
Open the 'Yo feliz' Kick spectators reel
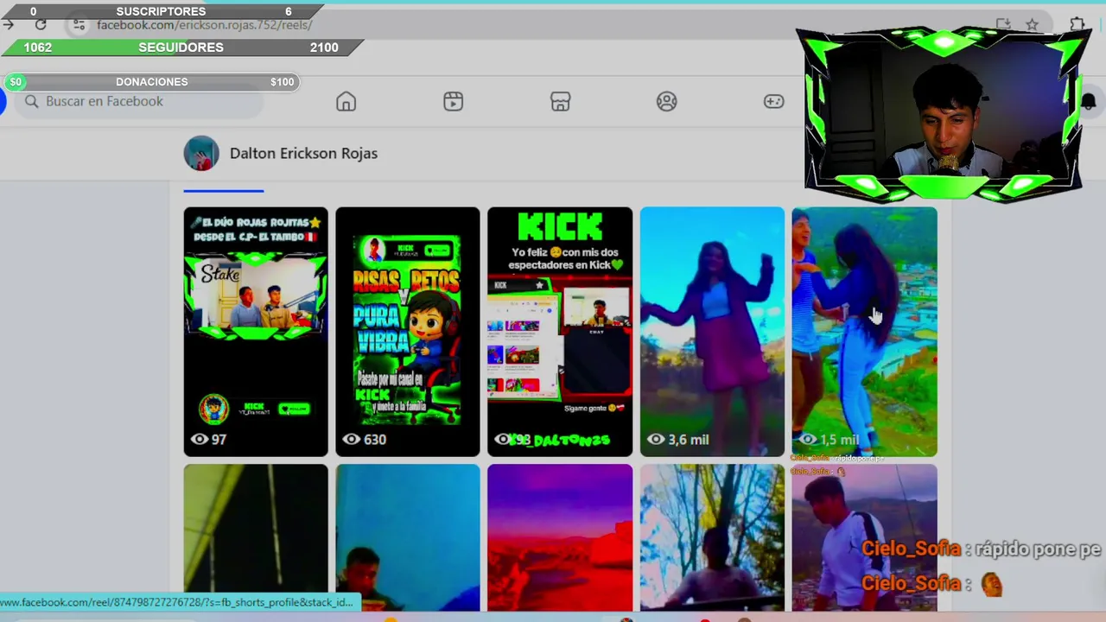pyautogui.click(x=560, y=332)
